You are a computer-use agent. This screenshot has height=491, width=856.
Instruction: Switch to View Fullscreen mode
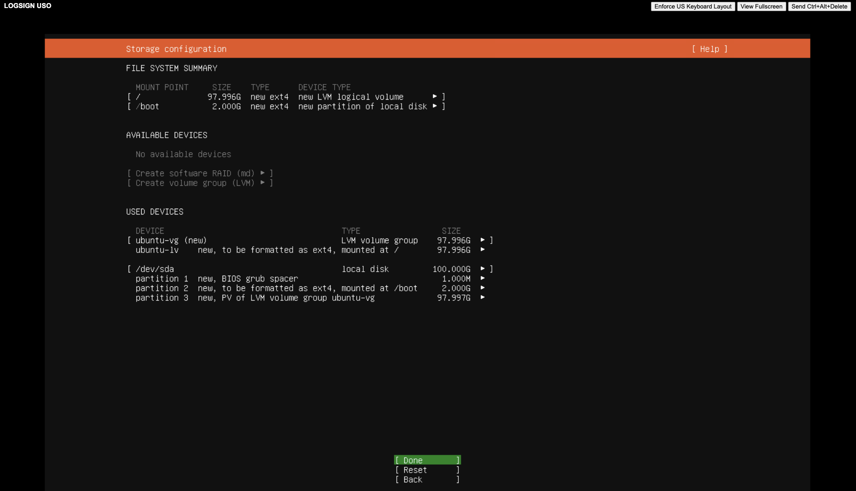click(761, 6)
